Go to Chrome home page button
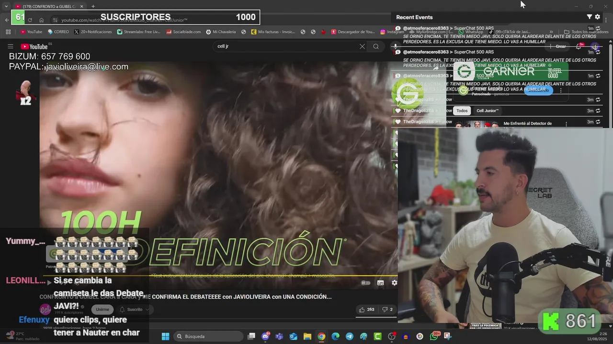 42,20
